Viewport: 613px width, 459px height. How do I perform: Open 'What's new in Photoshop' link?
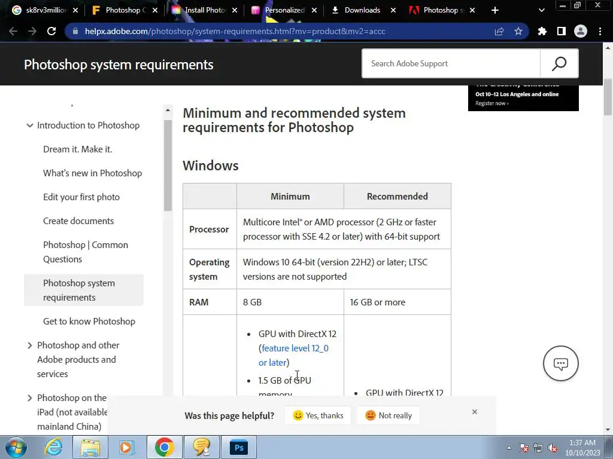[x=93, y=173]
